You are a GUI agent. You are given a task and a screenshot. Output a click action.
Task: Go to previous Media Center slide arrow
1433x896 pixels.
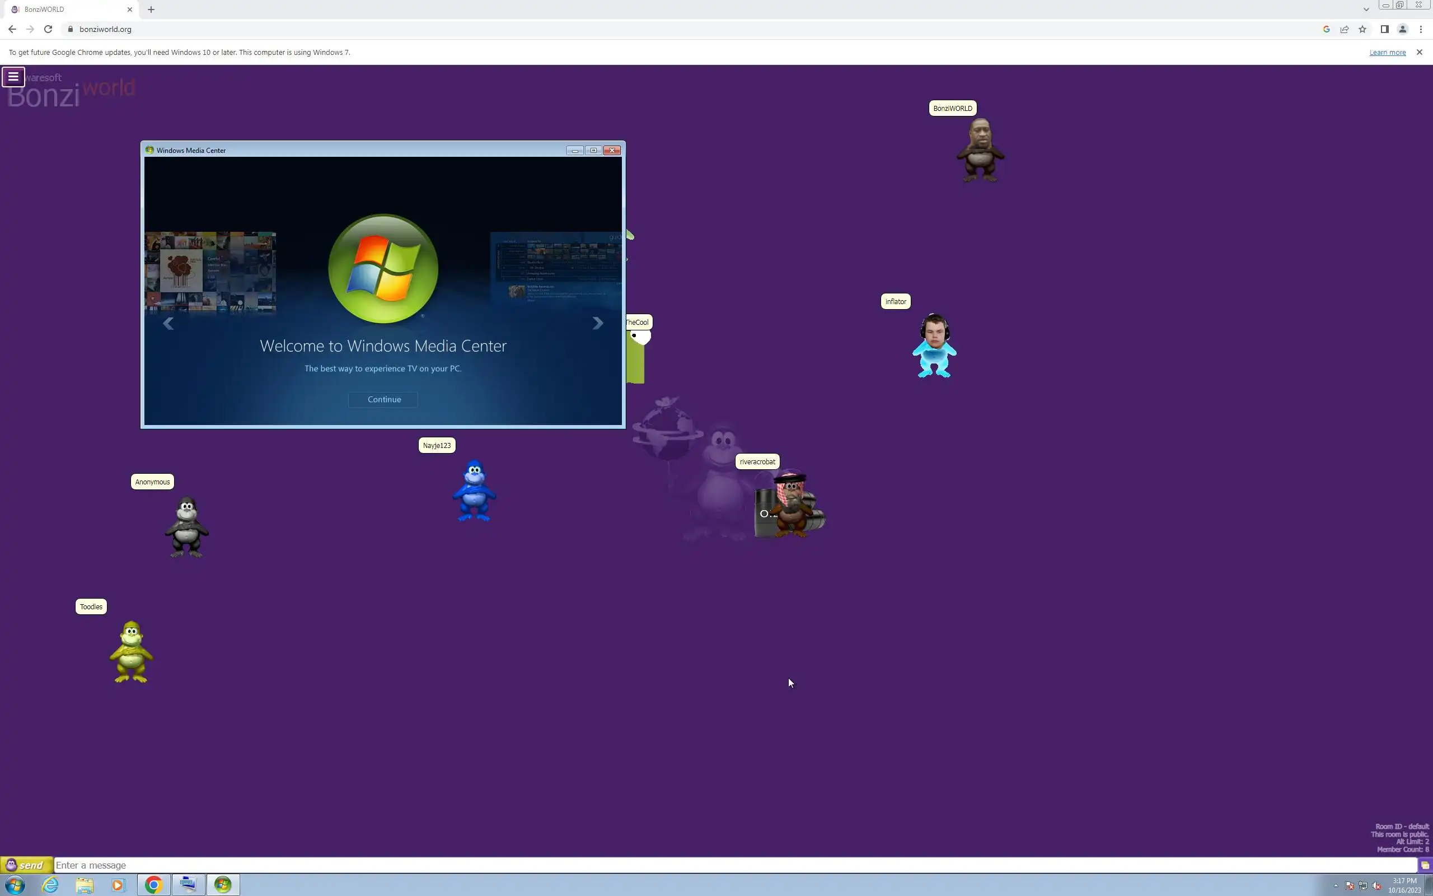[x=168, y=323]
